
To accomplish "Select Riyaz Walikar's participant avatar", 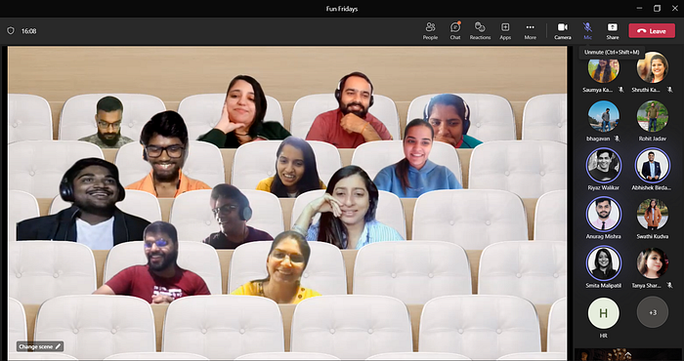I will click(603, 166).
